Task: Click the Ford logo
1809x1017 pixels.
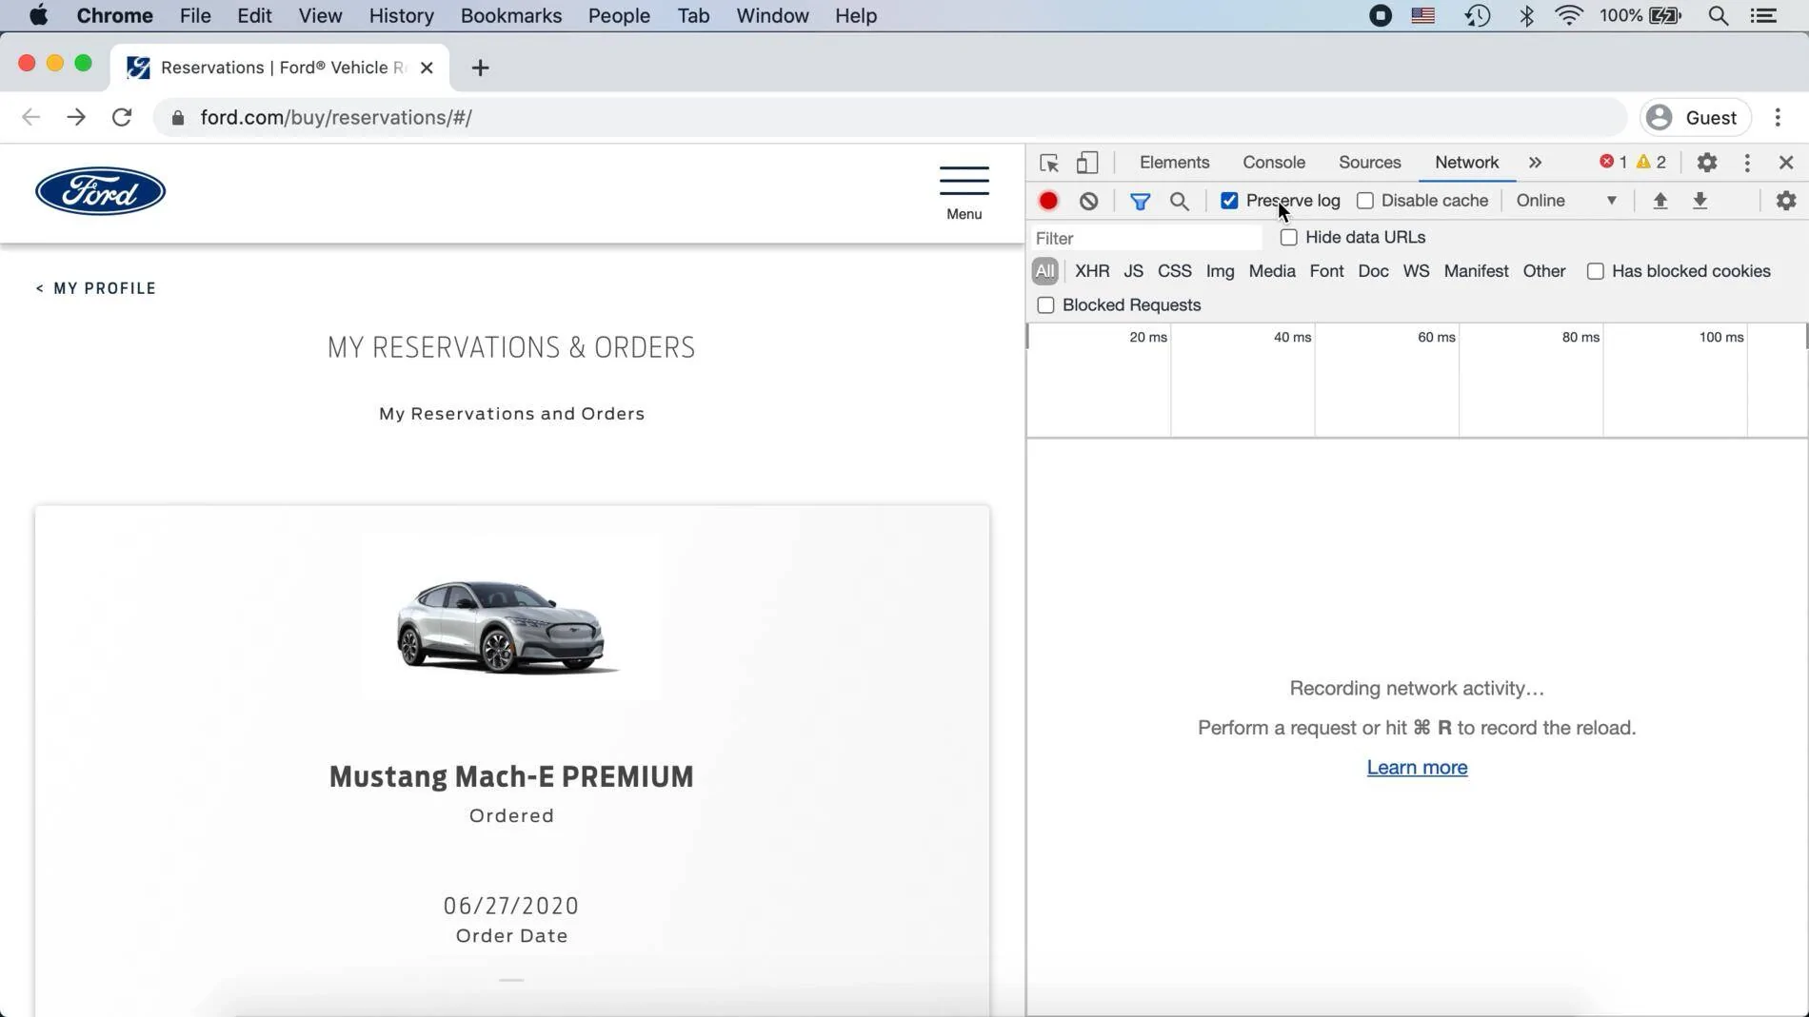Action: 100,191
